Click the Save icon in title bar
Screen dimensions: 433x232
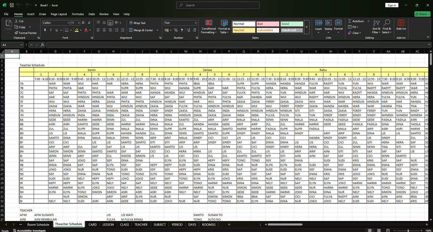point(12,5)
